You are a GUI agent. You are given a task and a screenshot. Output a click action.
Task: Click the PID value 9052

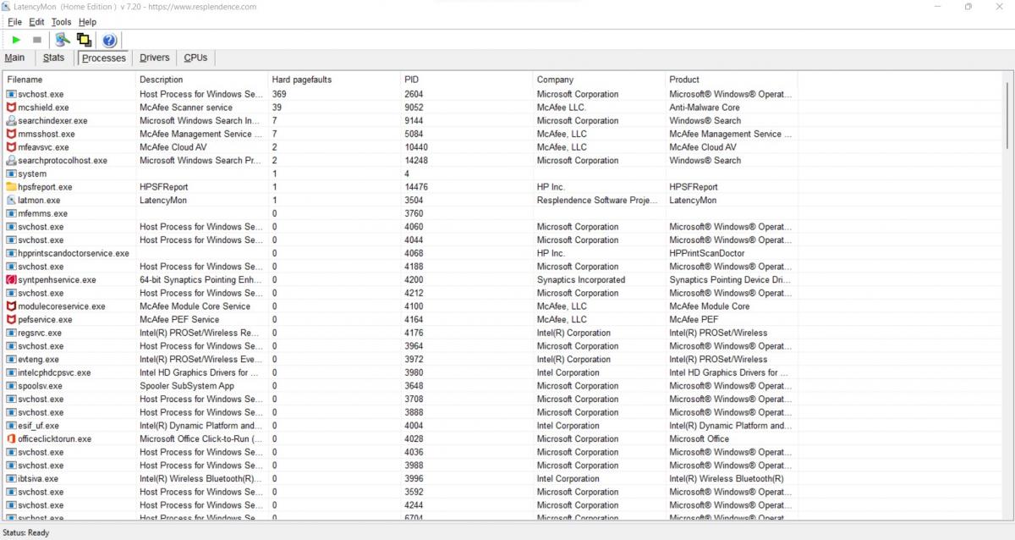(x=414, y=107)
